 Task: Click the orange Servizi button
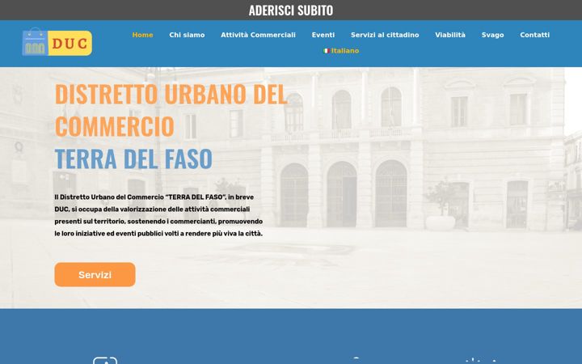pyautogui.click(x=95, y=274)
